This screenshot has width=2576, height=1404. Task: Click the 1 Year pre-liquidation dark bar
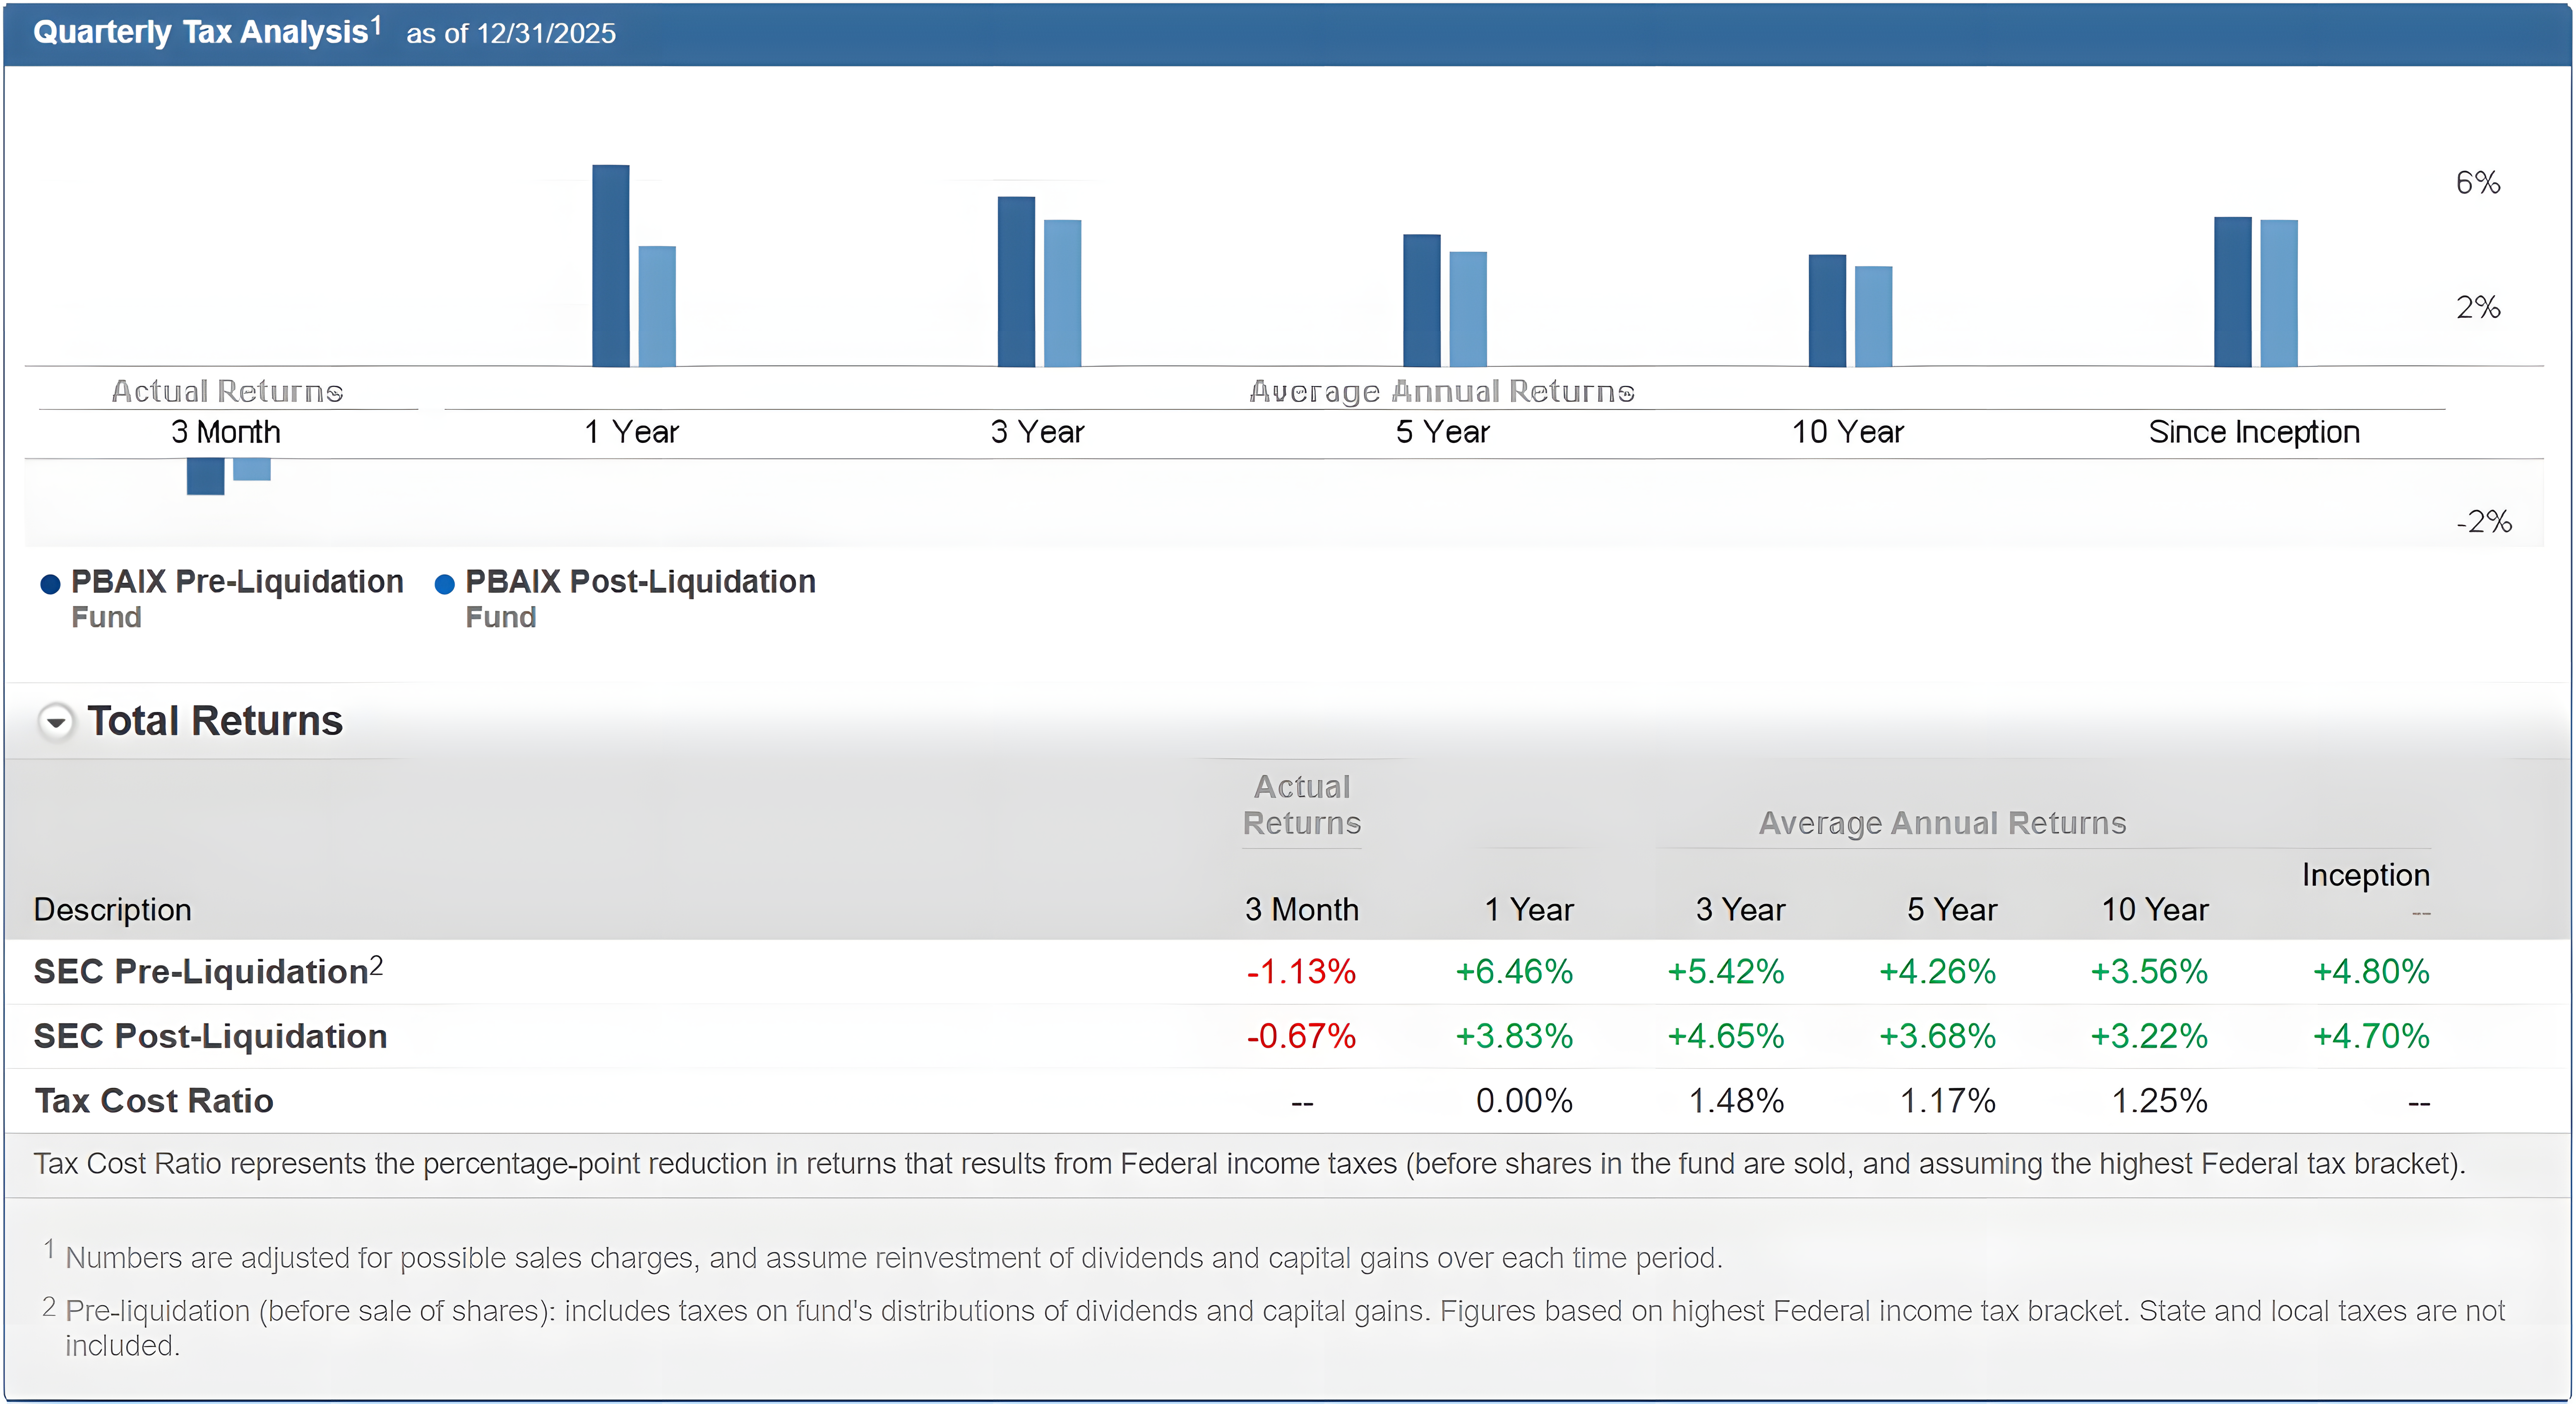tap(610, 266)
